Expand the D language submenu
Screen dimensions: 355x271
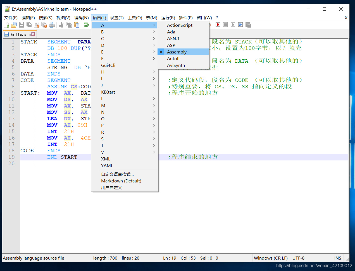(x=124, y=45)
